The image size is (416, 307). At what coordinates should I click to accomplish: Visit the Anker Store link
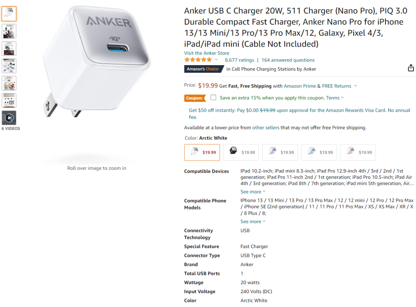tap(207, 53)
